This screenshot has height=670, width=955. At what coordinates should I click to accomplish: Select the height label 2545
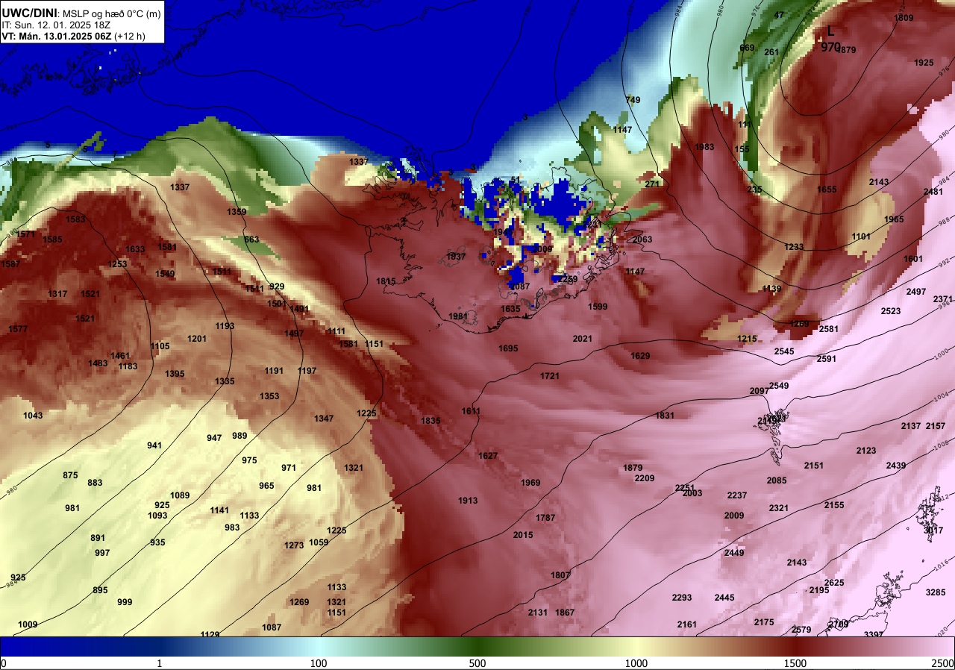point(784,351)
